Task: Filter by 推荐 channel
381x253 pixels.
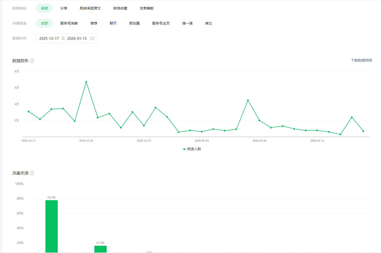Action: (x=94, y=23)
